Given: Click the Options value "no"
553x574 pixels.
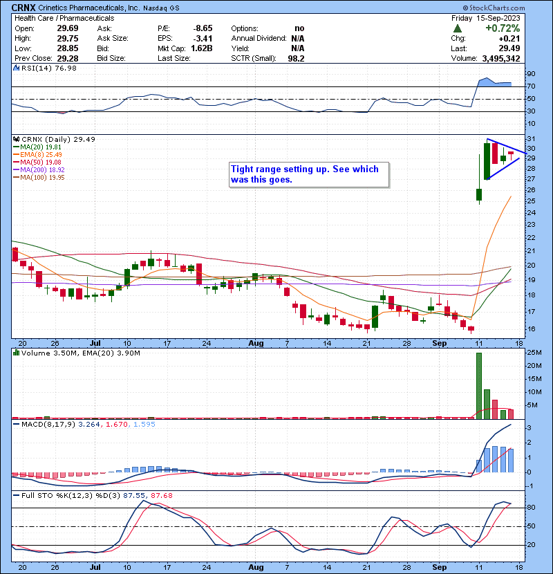Looking at the screenshot, I should 299,28.
